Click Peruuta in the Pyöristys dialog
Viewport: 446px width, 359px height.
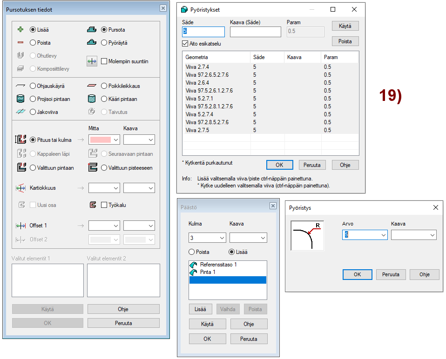pos(391,274)
